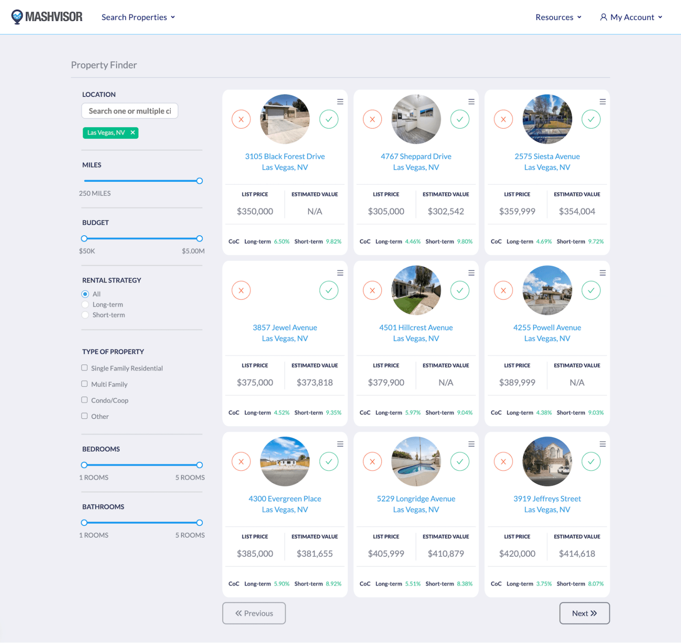Enable the Single Family Residential filter
This screenshot has width=681, height=643.
point(84,367)
